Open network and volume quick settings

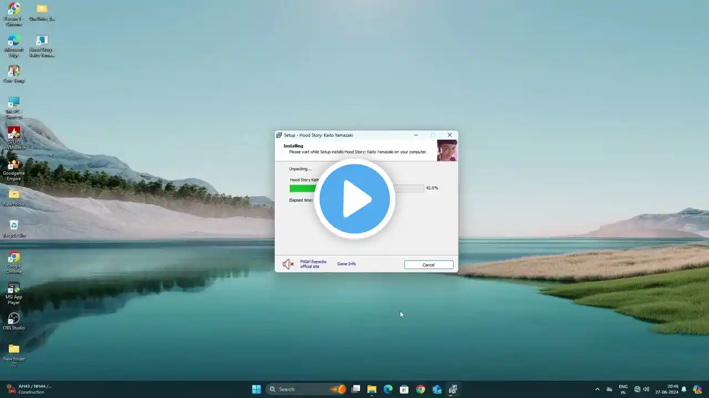[x=641, y=389]
